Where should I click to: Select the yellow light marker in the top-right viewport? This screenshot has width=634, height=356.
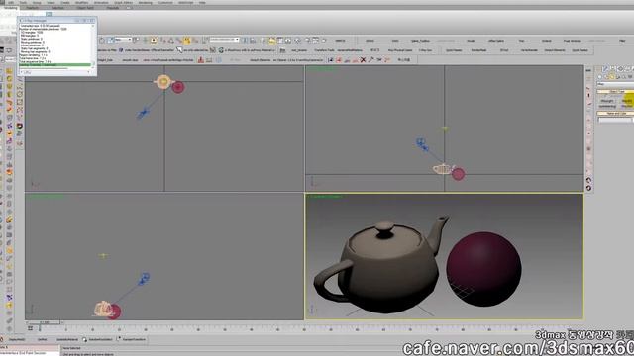click(x=445, y=129)
